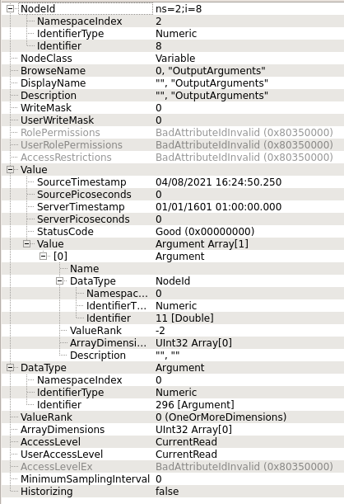Collapse the top-level Value attribute group
The height and width of the screenshot is (504, 344).
(10, 169)
